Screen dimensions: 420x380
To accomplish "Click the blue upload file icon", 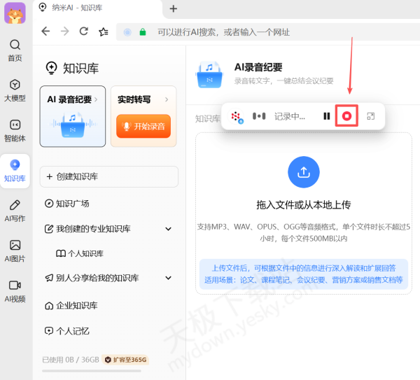I will 303,172.
